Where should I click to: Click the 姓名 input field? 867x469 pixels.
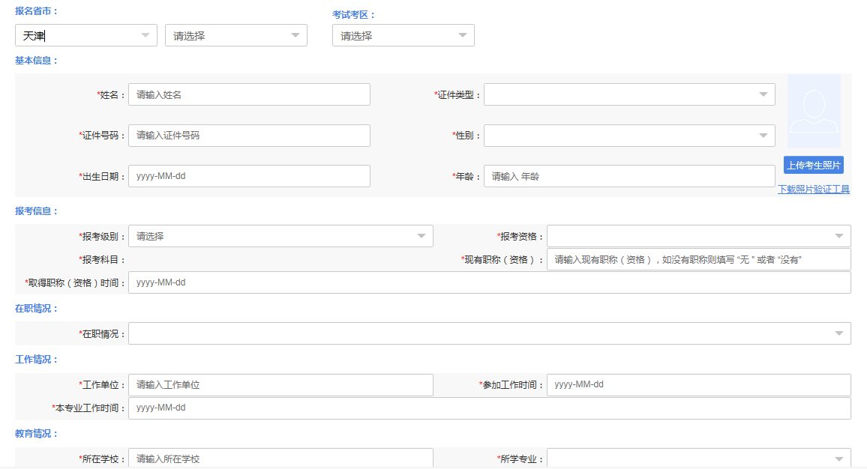pyautogui.click(x=249, y=94)
